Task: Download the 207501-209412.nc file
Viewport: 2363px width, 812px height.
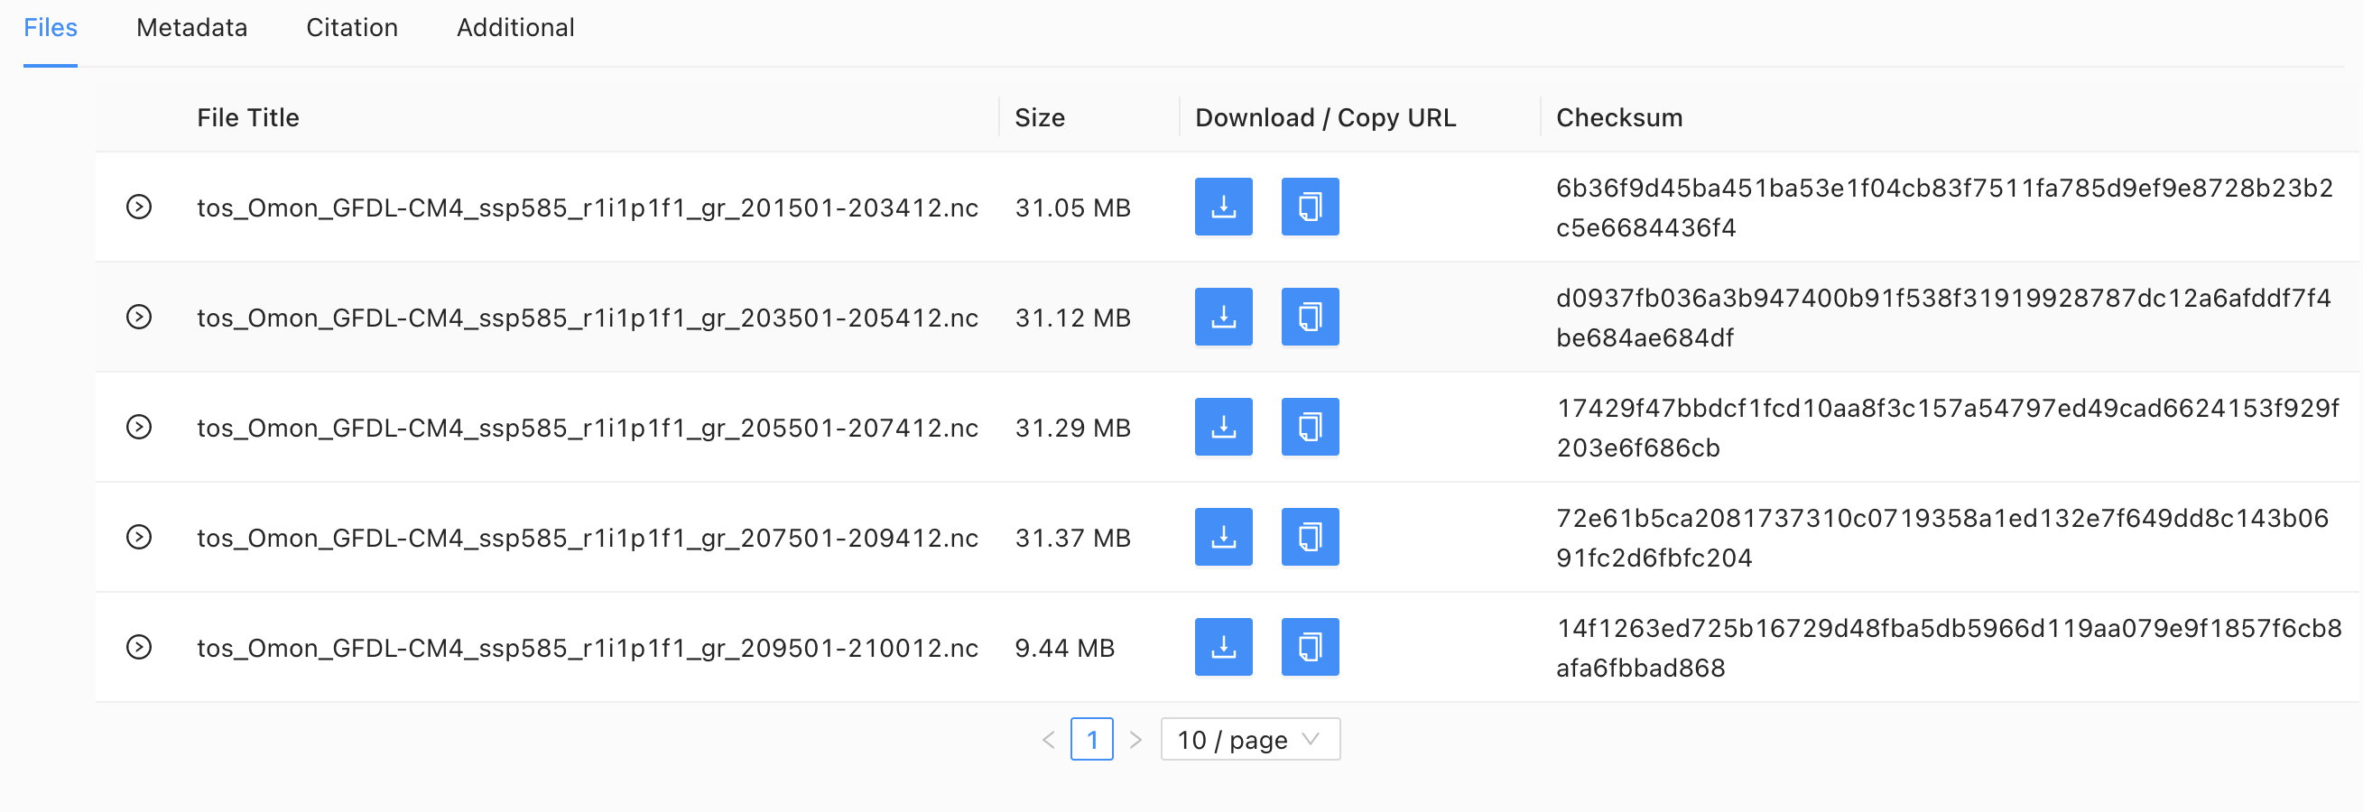Action: 1223,536
